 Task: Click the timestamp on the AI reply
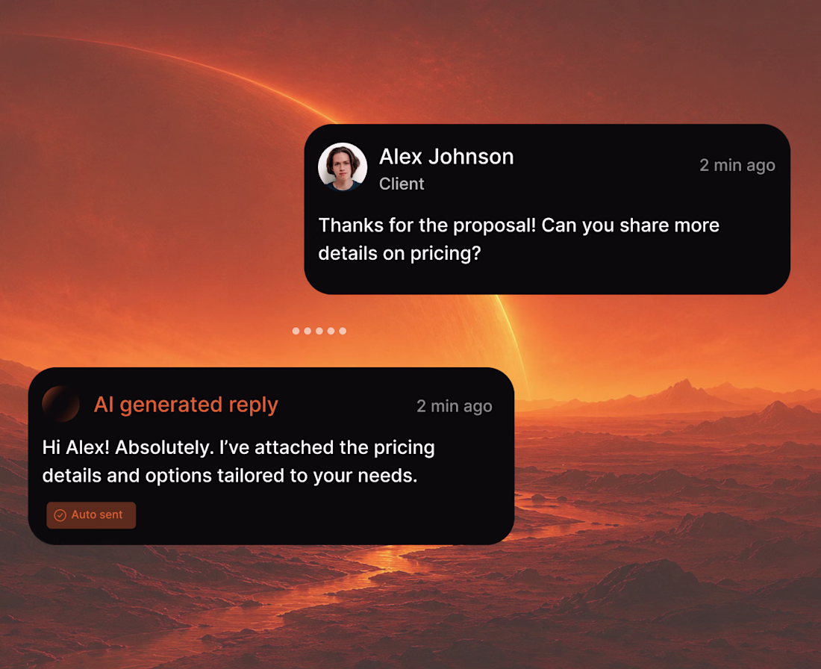click(455, 406)
